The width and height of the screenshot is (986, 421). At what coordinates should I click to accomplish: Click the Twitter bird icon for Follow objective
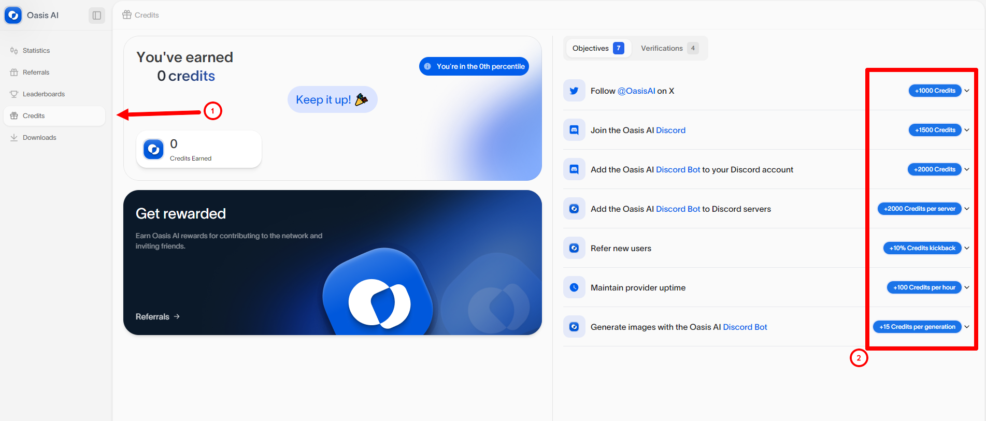tap(574, 91)
